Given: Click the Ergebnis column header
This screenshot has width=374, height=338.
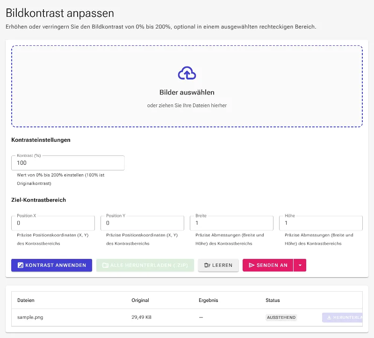Looking at the screenshot, I should [x=208, y=300].
